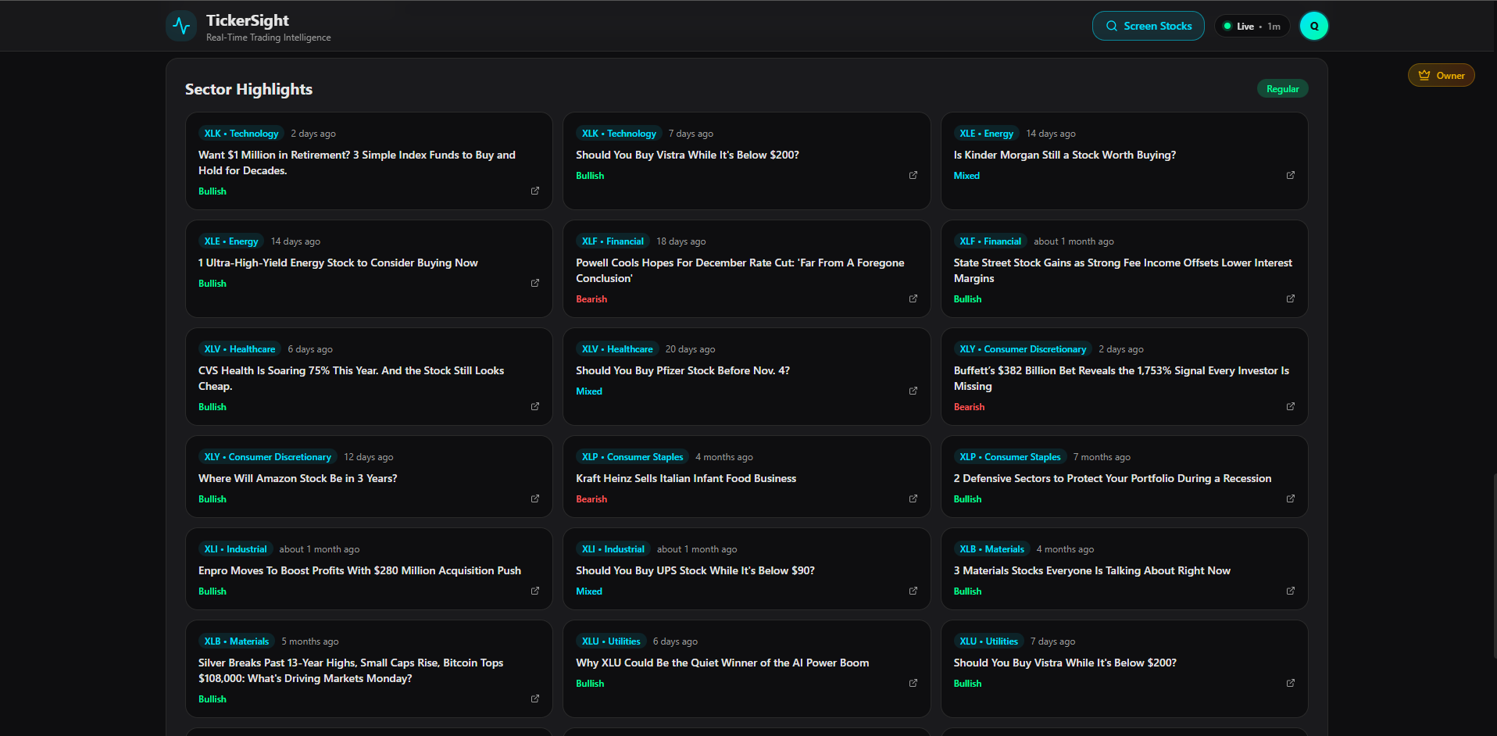Image resolution: width=1497 pixels, height=736 pixels.
Task: Open the Q user avatar menu
Action: pos(1313,26)
